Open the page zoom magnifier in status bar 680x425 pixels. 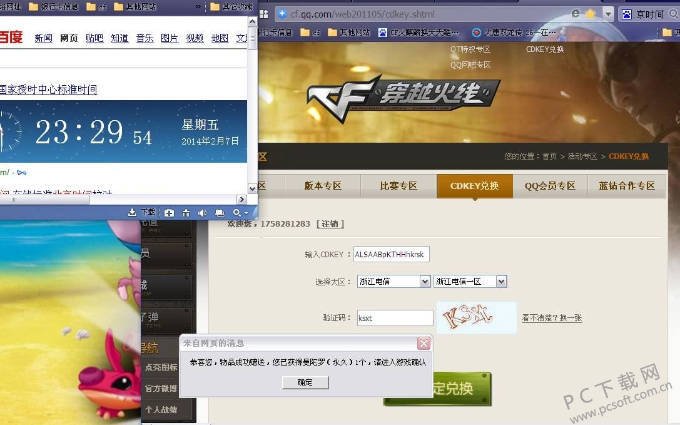[237, 213]
